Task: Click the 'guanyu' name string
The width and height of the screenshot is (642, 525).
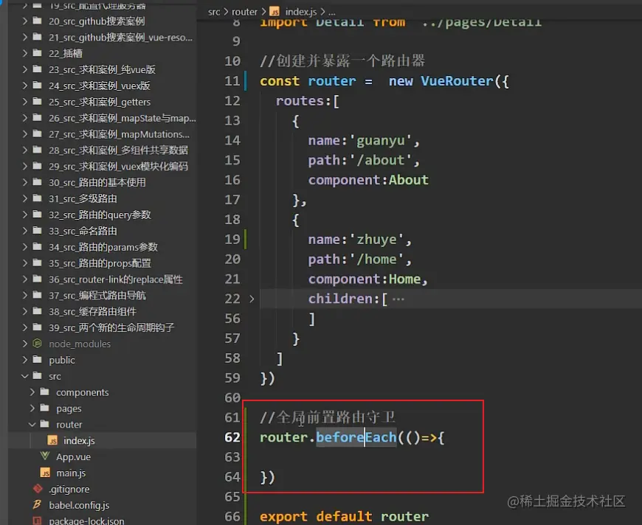Action: click(380, 141)
